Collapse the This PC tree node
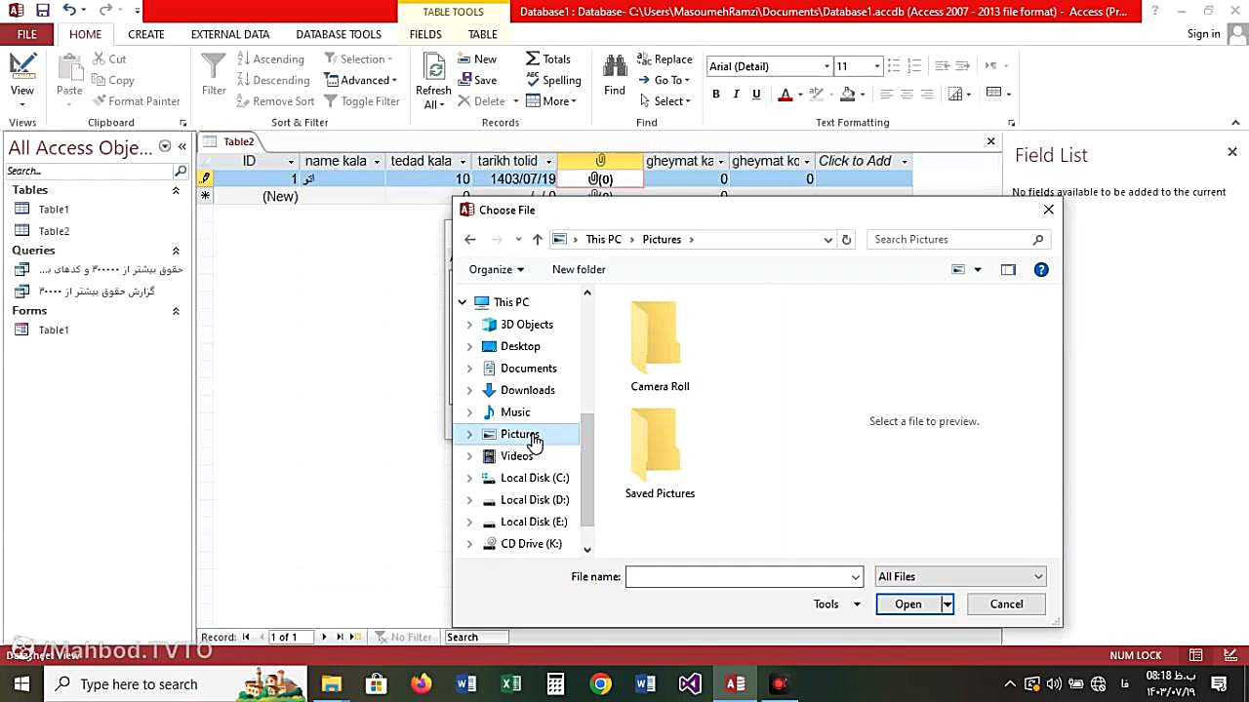The image size is (1249, 702). tap(463, 302)
